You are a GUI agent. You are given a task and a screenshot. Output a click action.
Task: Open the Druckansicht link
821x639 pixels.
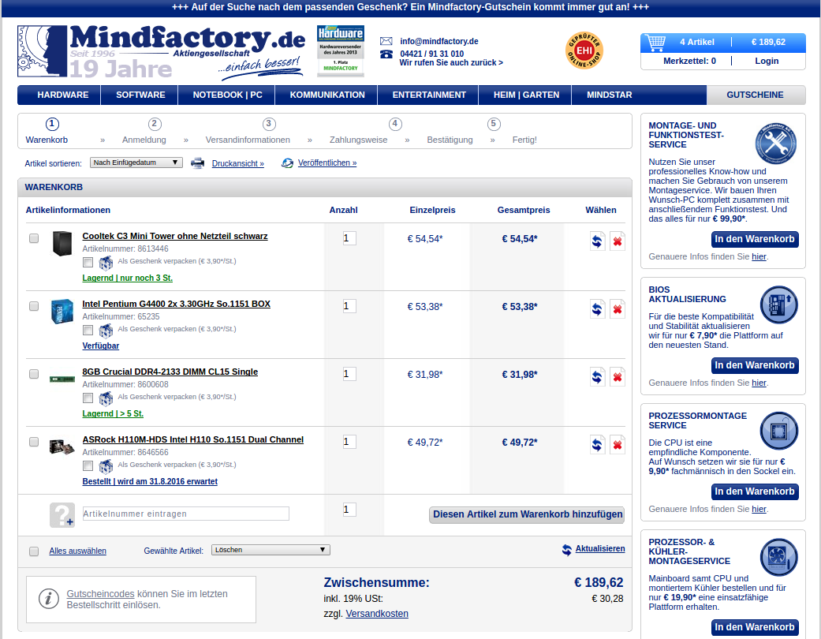237,163
